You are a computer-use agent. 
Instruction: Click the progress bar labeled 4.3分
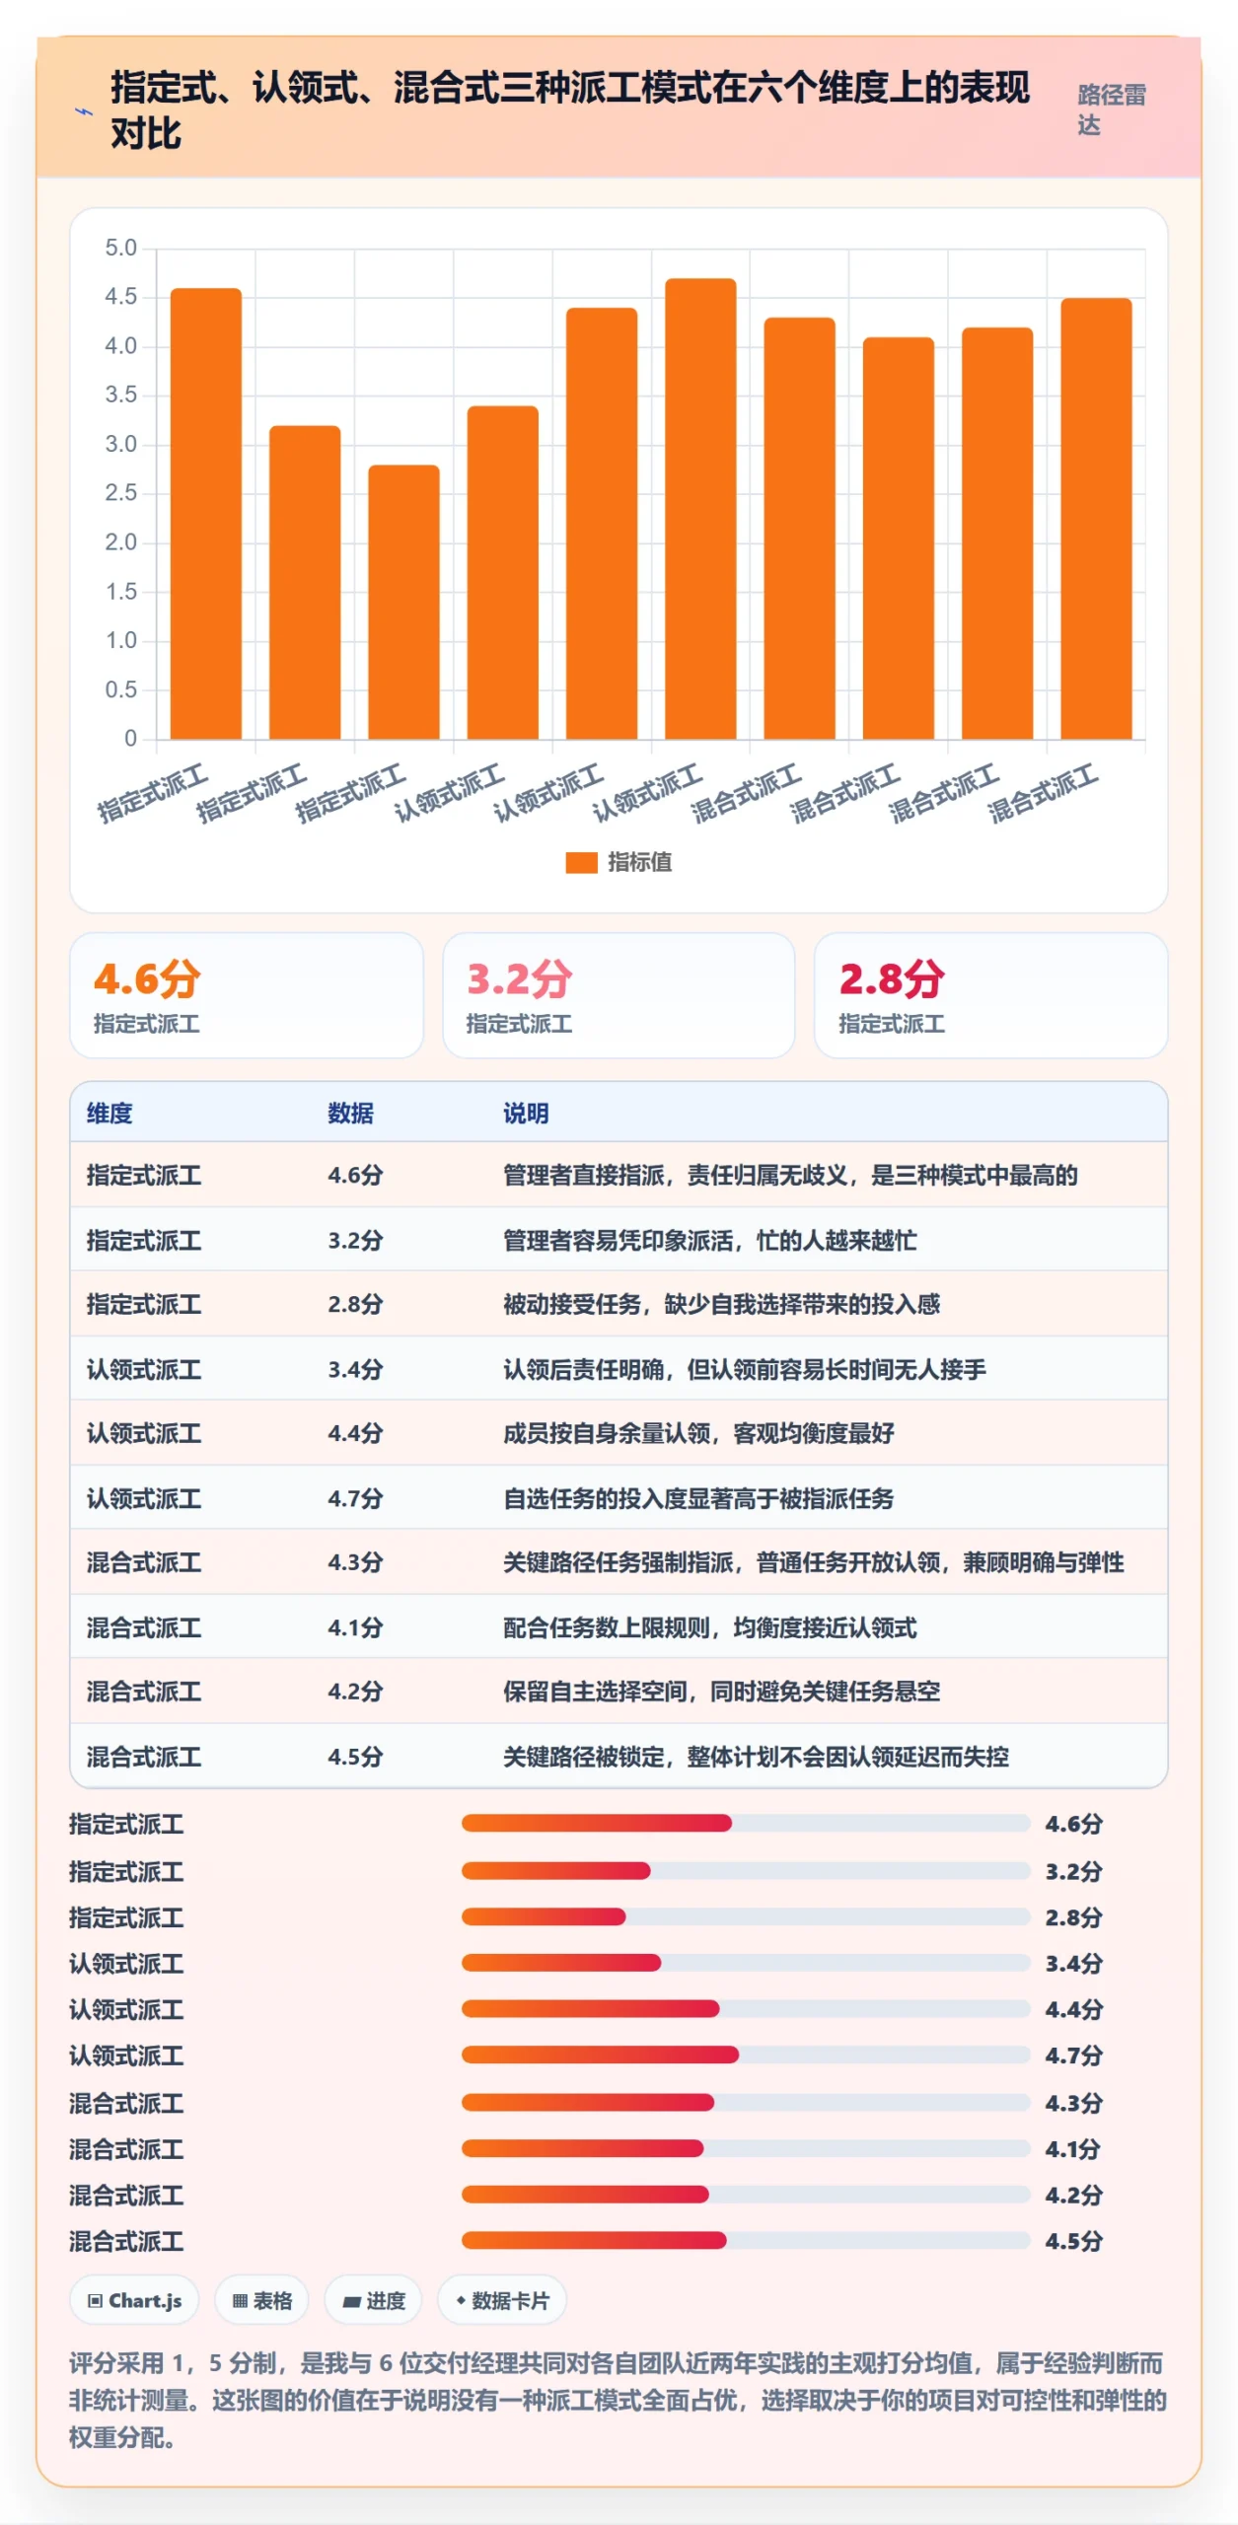pyautogui.click(x=746, y=2103)
